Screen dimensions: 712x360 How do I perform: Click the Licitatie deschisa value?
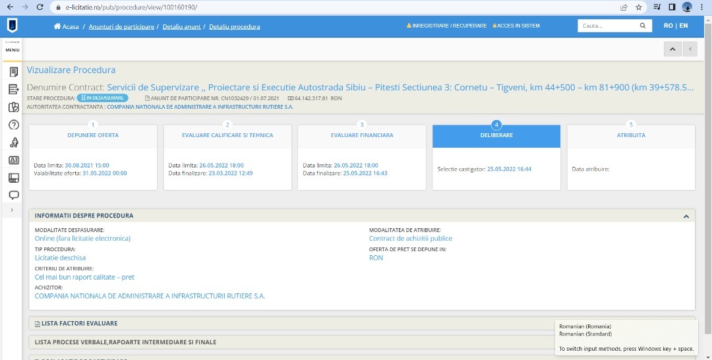coord(61,258)
